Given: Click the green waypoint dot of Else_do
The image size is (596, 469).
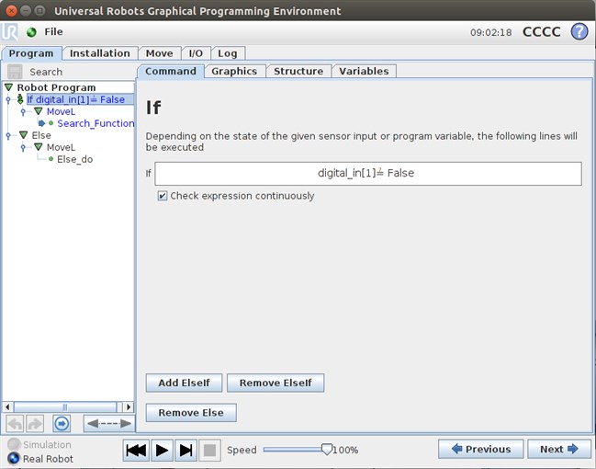Looking at the screenshot, I should point(51,159).
